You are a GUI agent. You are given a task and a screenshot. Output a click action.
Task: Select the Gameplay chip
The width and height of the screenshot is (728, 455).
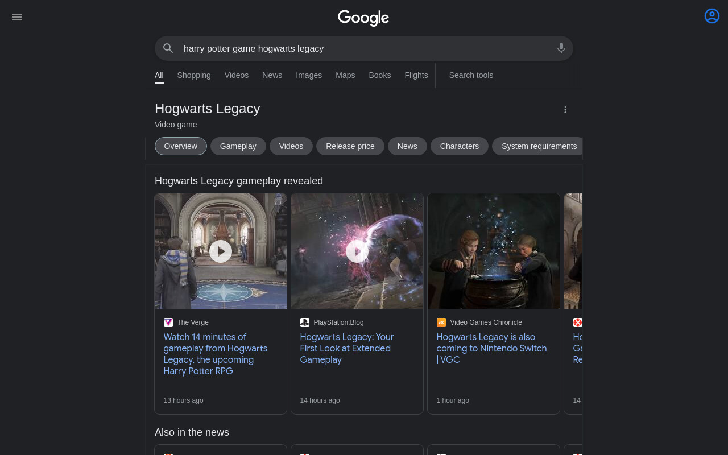tap(238, 146)
